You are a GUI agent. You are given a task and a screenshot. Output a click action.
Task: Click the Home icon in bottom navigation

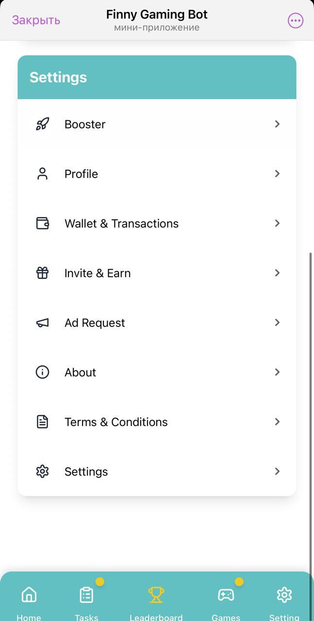coord(29,594)
